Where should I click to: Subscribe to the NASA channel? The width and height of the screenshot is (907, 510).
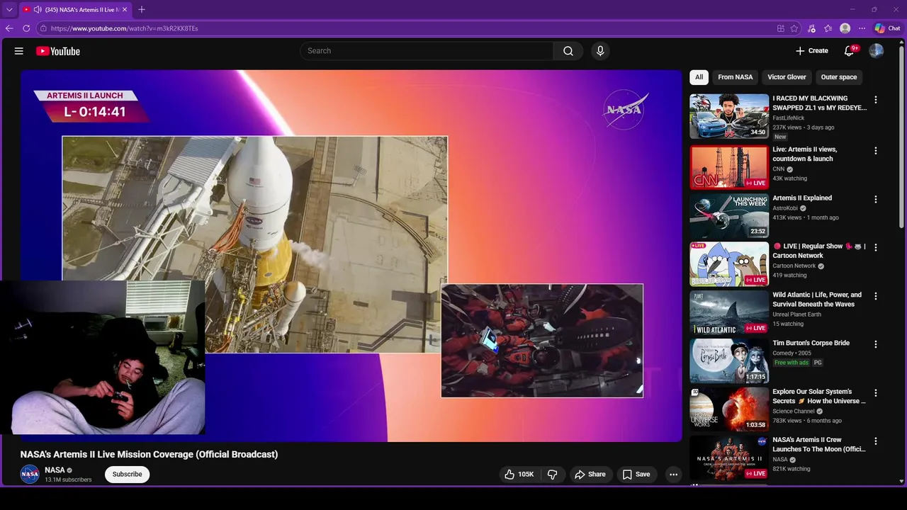tap(128, 475)
